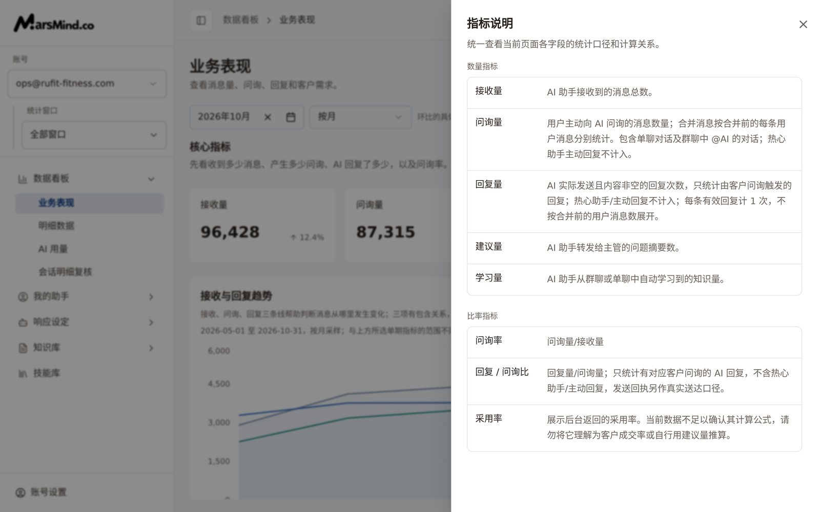Click the 比率指标 section heading
Screen dimensions: 820x512
pyautogui.click(x=482, y=316)
